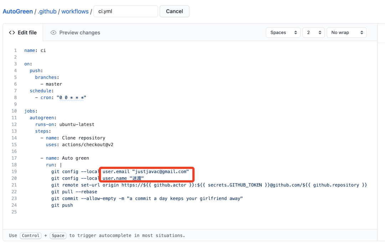Open the AutoGreen repository breadcrumb link
The image size is (385, 243).
coord(17,11)
